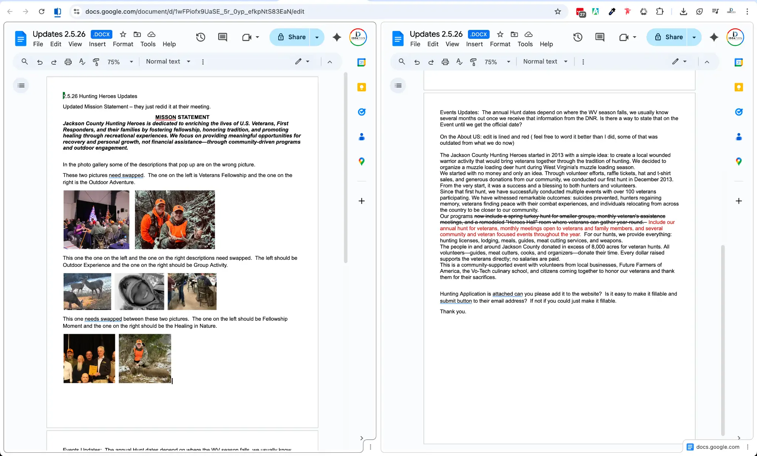Image resolution: width=757 pixels, height=456 pixels.
Task: Open Contacts side panel in left window
Action: (x=361, y=137)
